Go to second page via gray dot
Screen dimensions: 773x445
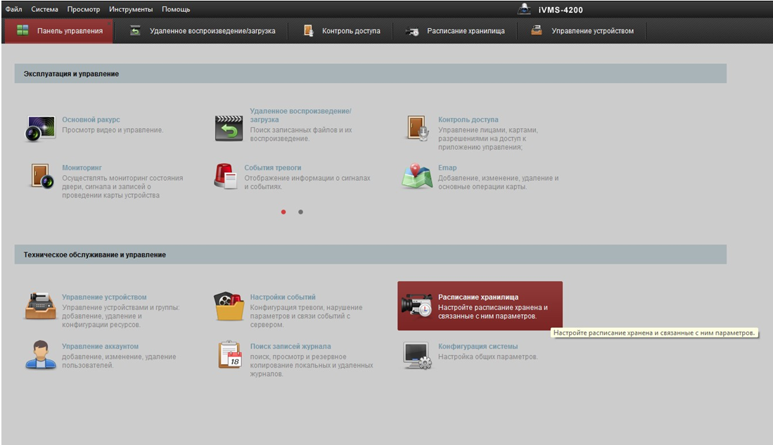tap(301, 212)
